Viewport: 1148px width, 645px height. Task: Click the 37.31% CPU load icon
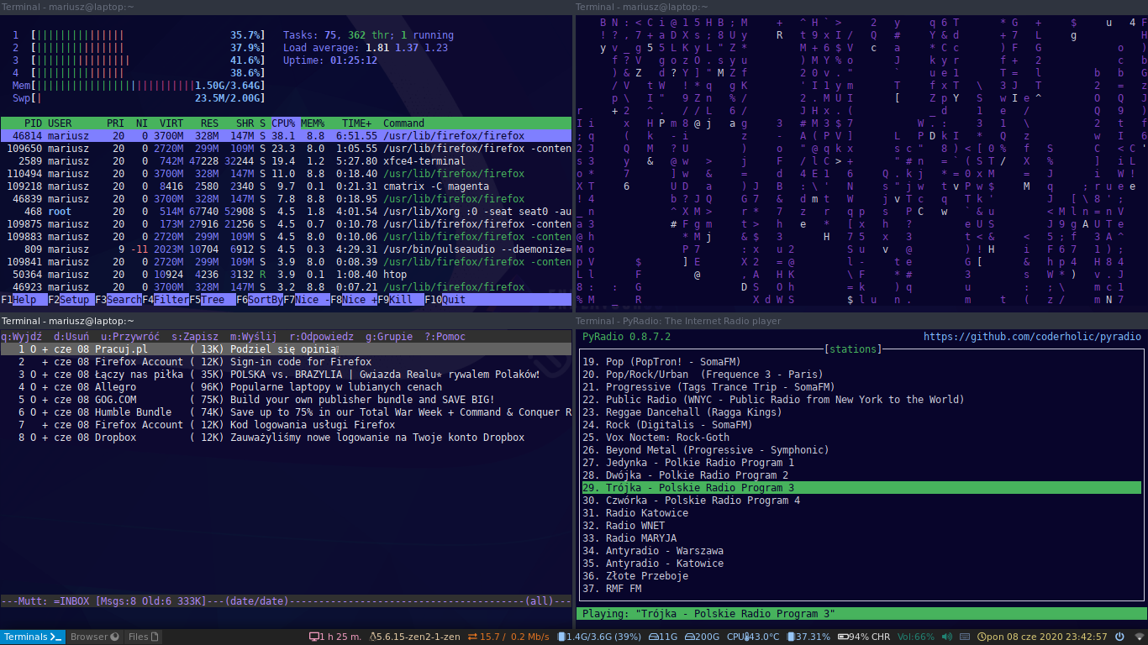[x=791, y=637]
